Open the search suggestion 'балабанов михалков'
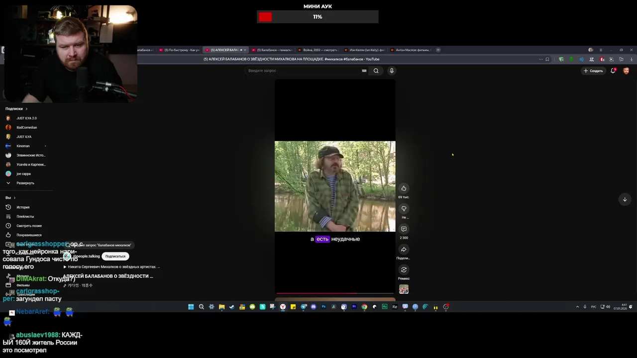 pos(100,245)
